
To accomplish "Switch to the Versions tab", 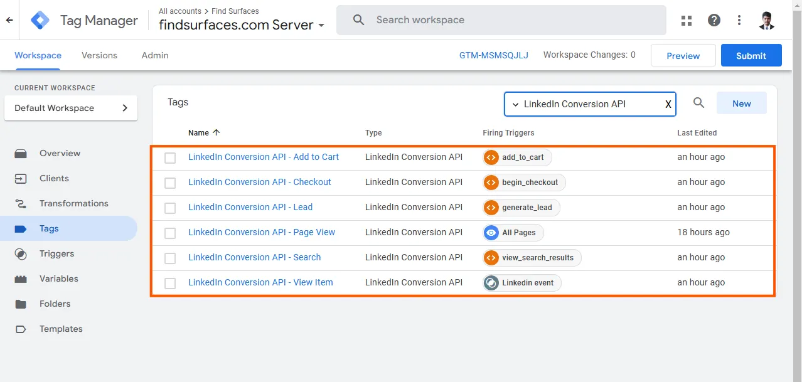I will (x=99, y=55).
